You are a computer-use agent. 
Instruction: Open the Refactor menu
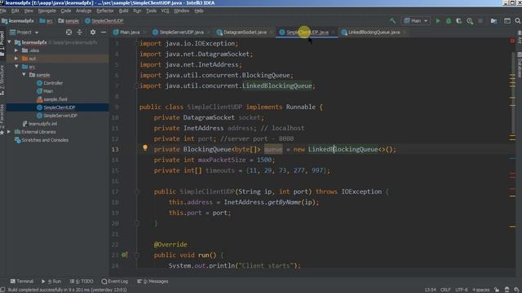(105, 11)
